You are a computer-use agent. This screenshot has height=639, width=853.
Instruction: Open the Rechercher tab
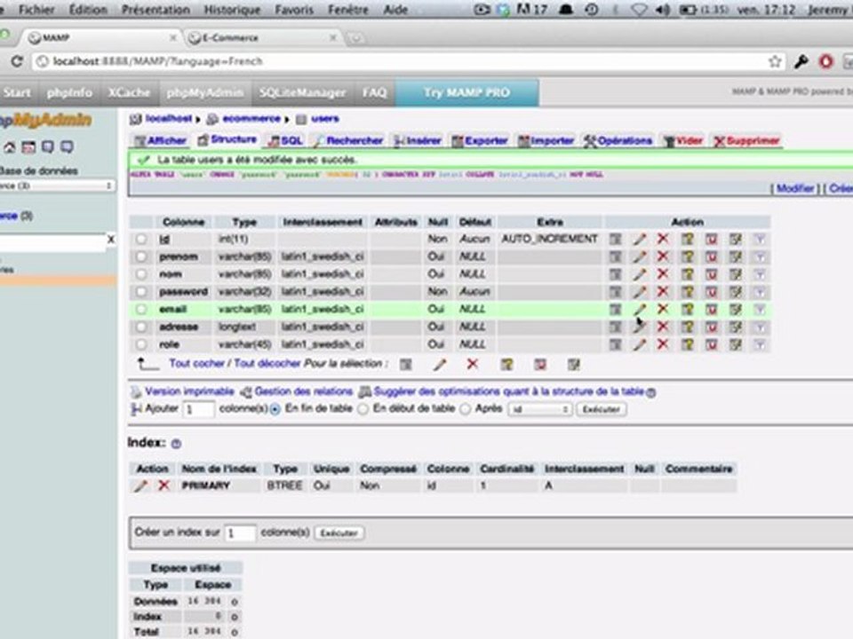point(348,141)
